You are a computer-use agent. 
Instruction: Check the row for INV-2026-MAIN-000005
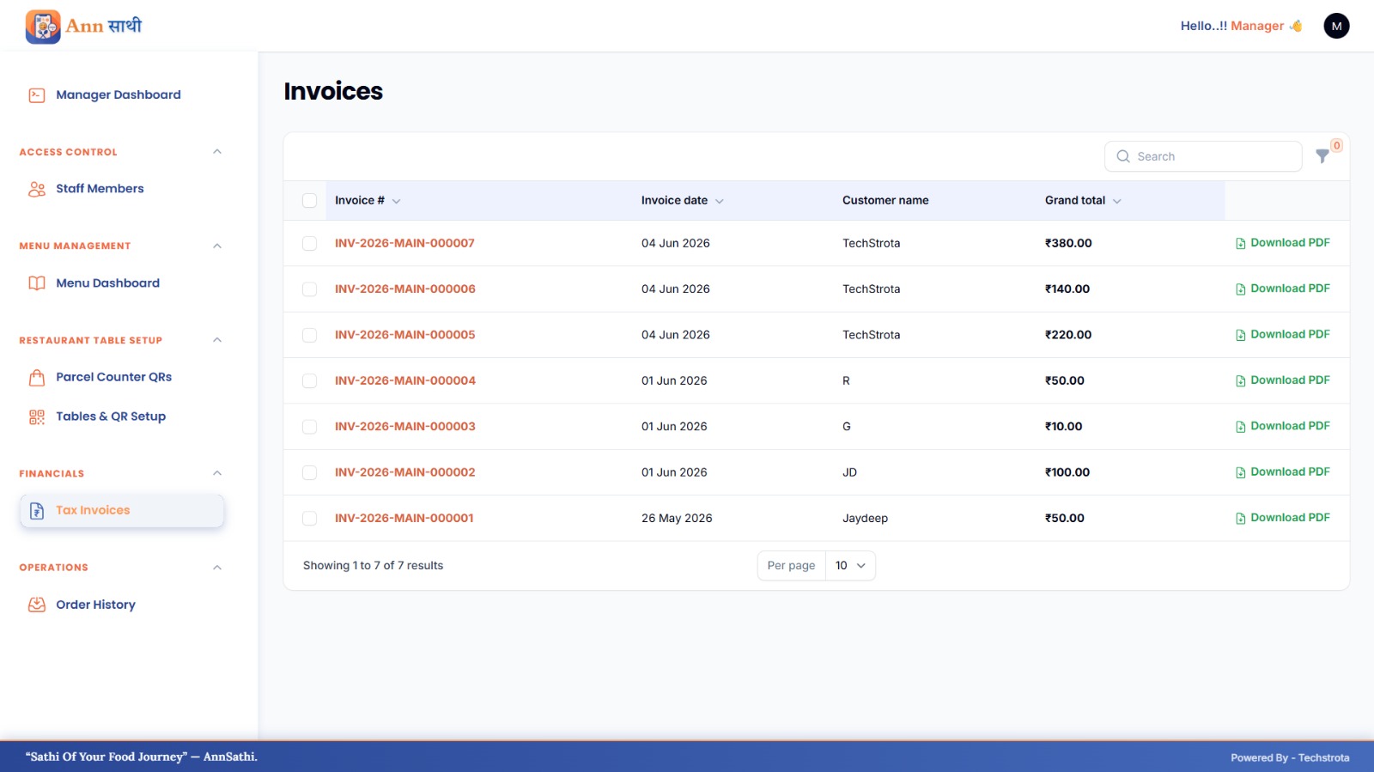click(310, 335)
